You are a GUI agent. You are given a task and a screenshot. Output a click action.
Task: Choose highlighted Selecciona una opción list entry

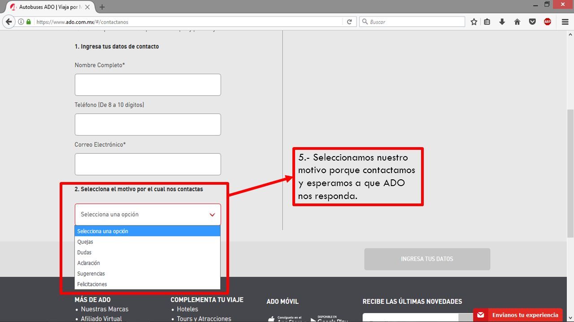[x=148, y=231]
